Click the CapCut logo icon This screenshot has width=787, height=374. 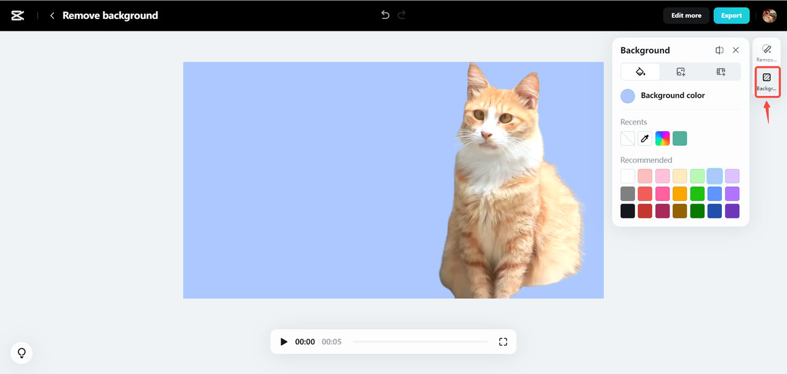tap(18, 15)
